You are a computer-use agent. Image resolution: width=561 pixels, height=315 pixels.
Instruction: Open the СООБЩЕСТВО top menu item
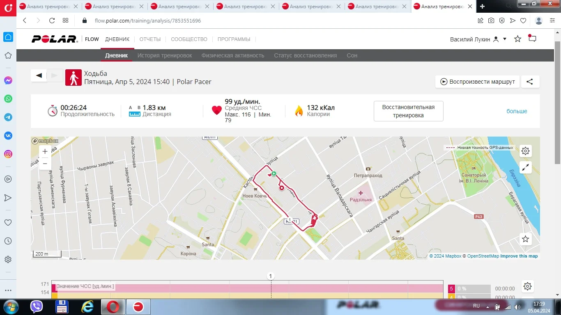coord(189,39)
